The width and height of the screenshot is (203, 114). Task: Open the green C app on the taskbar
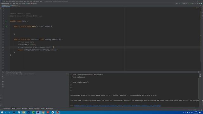pos(33,112)
